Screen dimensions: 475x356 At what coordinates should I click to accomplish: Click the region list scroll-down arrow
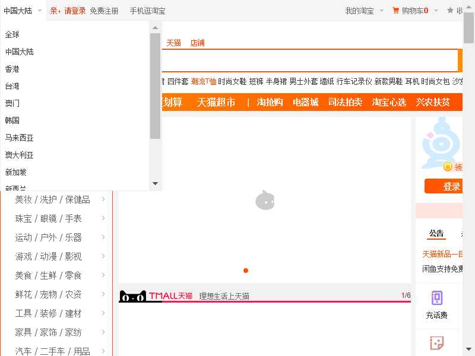[156, 183]
